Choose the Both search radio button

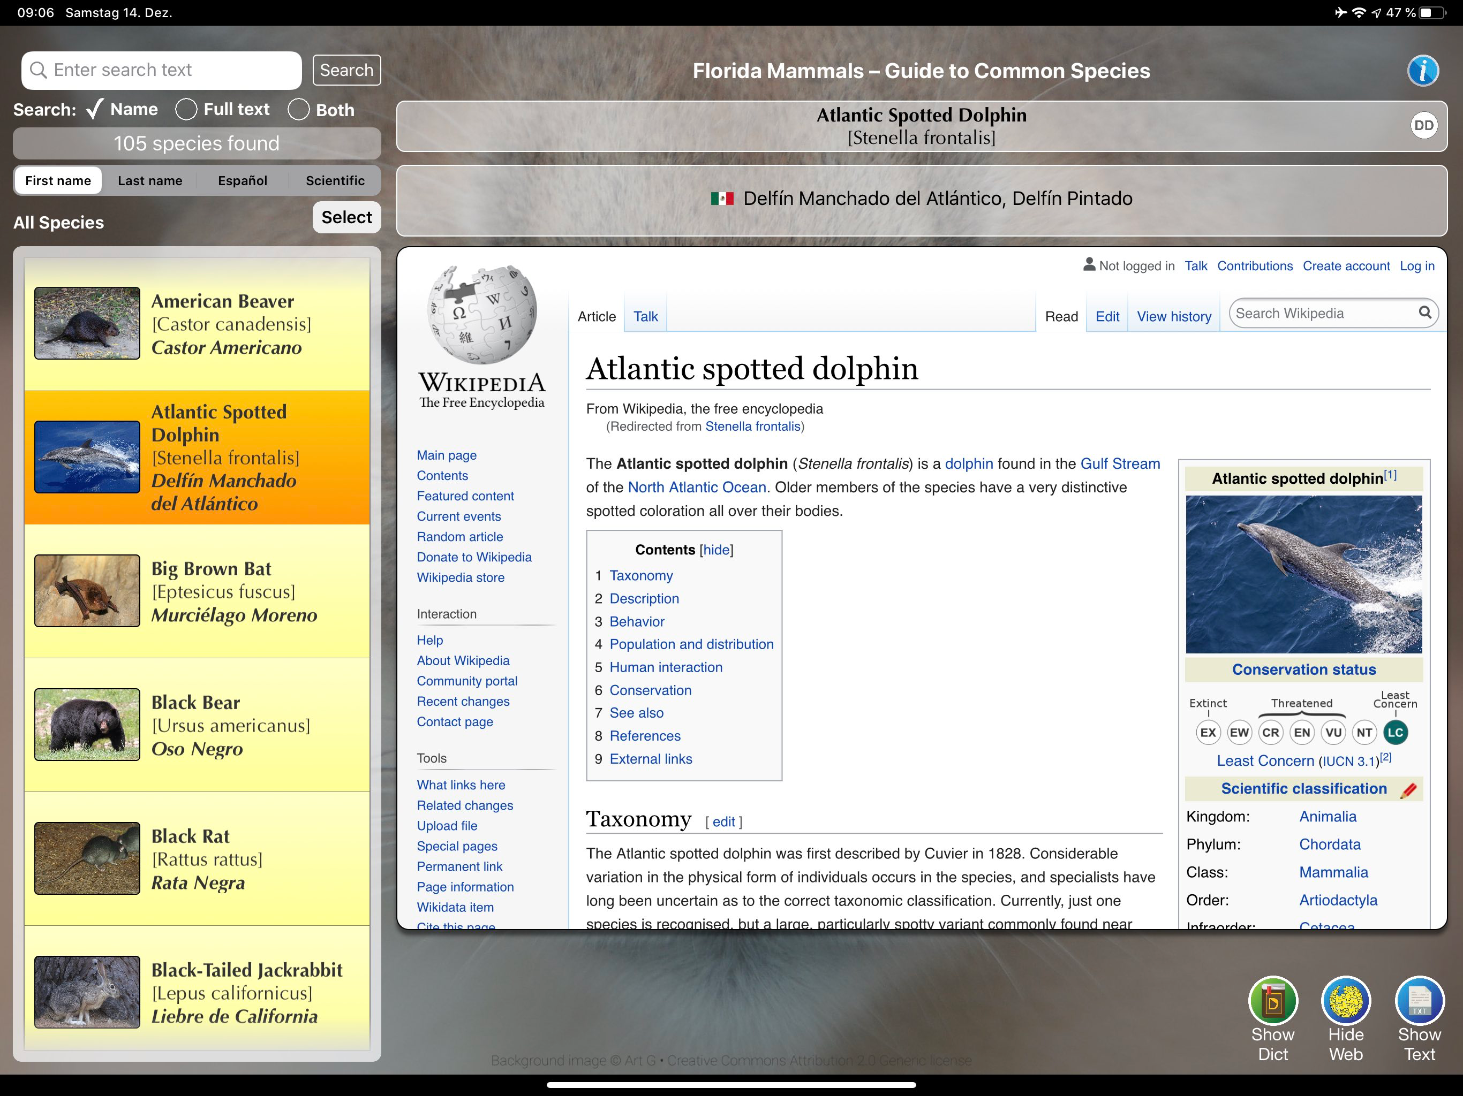(x=298, y=109)
